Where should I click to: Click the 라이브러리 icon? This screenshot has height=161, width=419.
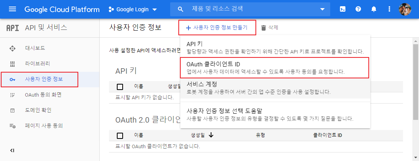[x=12, y=64]
